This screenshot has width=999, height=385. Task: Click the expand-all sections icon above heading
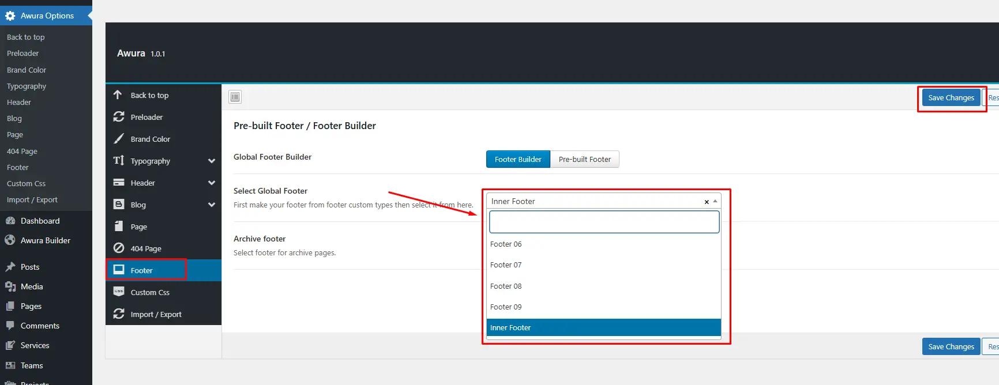(235, 97)
